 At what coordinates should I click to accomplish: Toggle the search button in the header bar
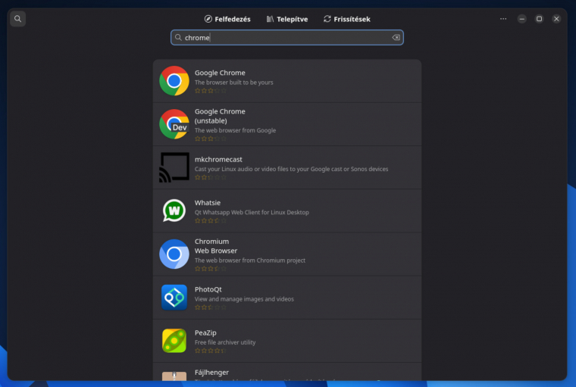pos(17,19)
